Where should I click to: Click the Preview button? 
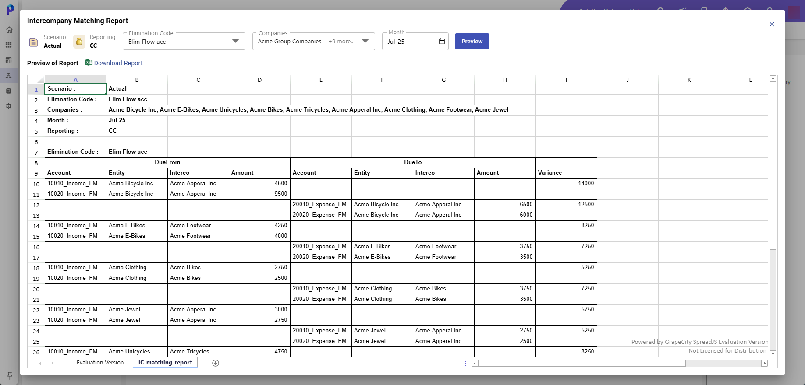coord(472,41)
